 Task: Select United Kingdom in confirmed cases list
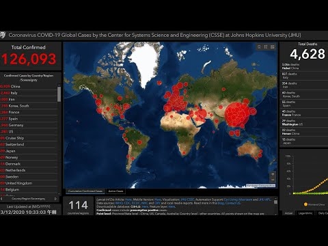pyautogui.click(x=29, y=183)
